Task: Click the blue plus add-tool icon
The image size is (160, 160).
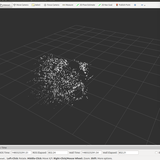Action: pyautogui.click(x=135, y=5)
